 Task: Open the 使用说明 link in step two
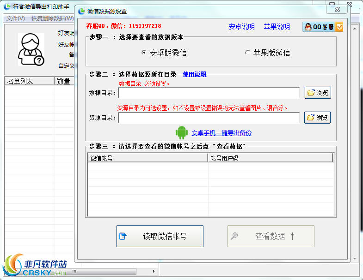[x=195, y=74]
